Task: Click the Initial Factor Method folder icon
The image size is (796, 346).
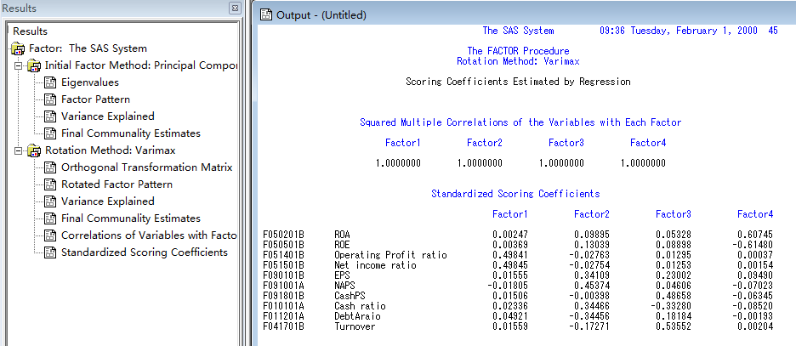Action: tap(34, 65)
